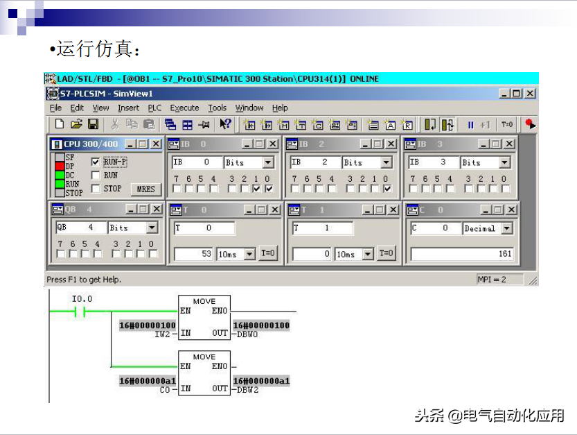
Task: Insert a Bit Memory (M) view window
Action: point(284,125)
